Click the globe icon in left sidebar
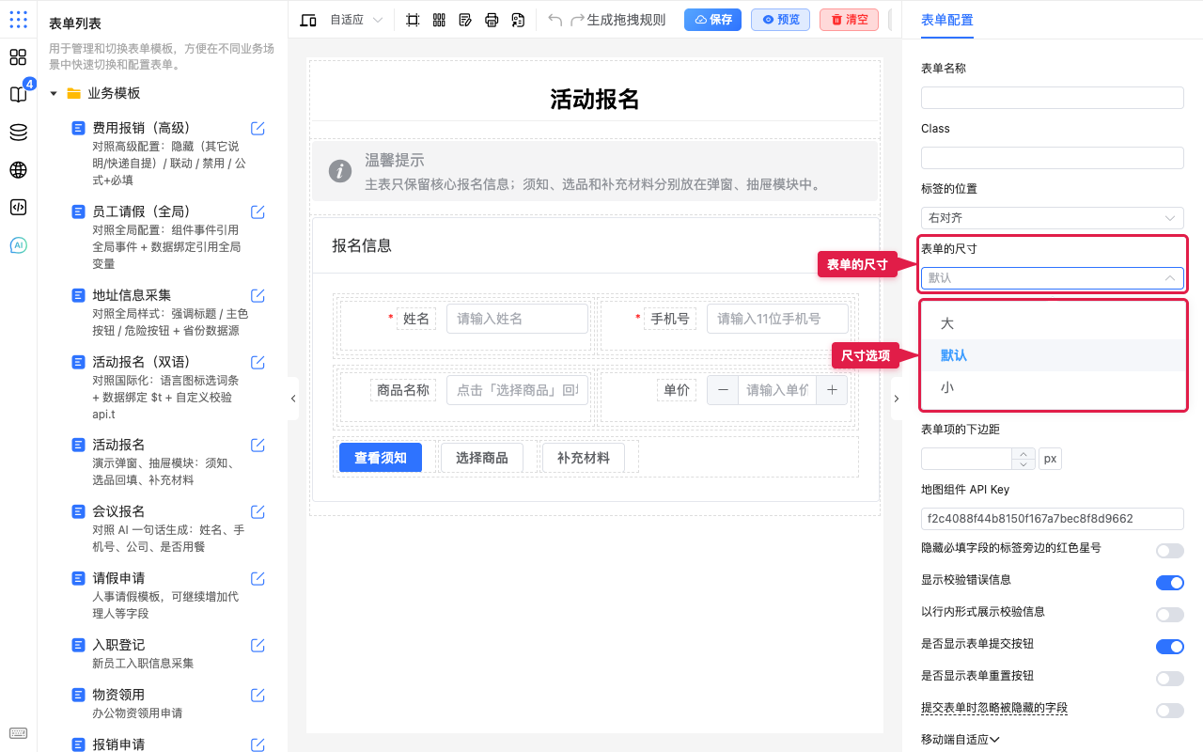1203x752 pixels. pos(18,170)
